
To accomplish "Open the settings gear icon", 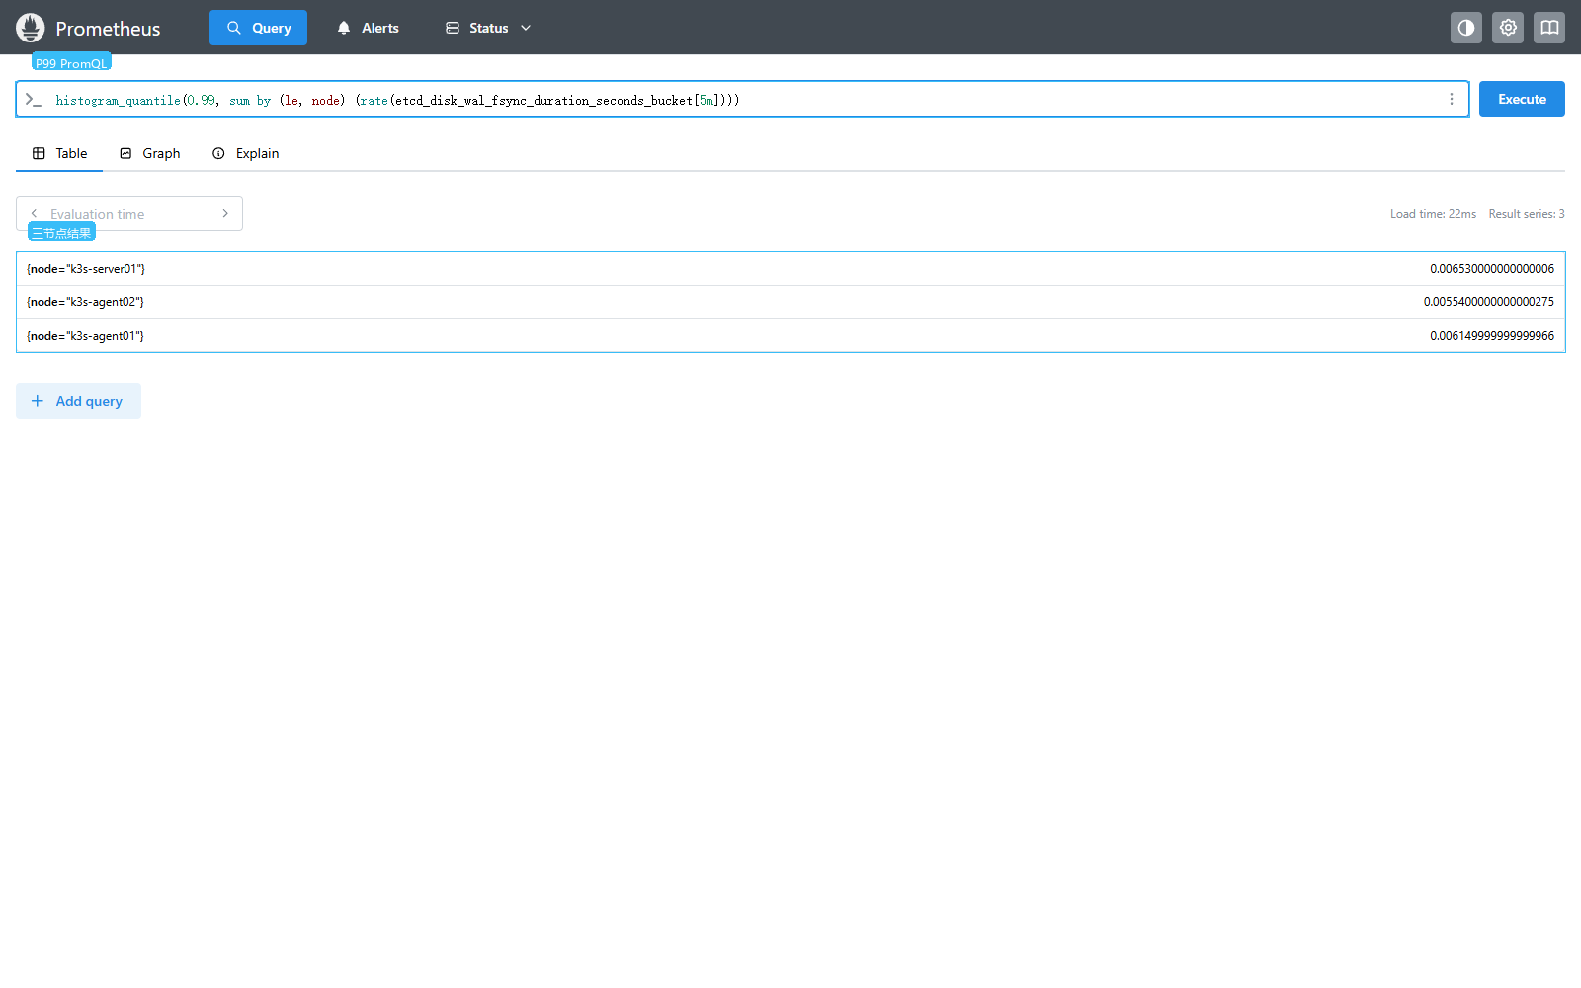I will click(1508, 28).
